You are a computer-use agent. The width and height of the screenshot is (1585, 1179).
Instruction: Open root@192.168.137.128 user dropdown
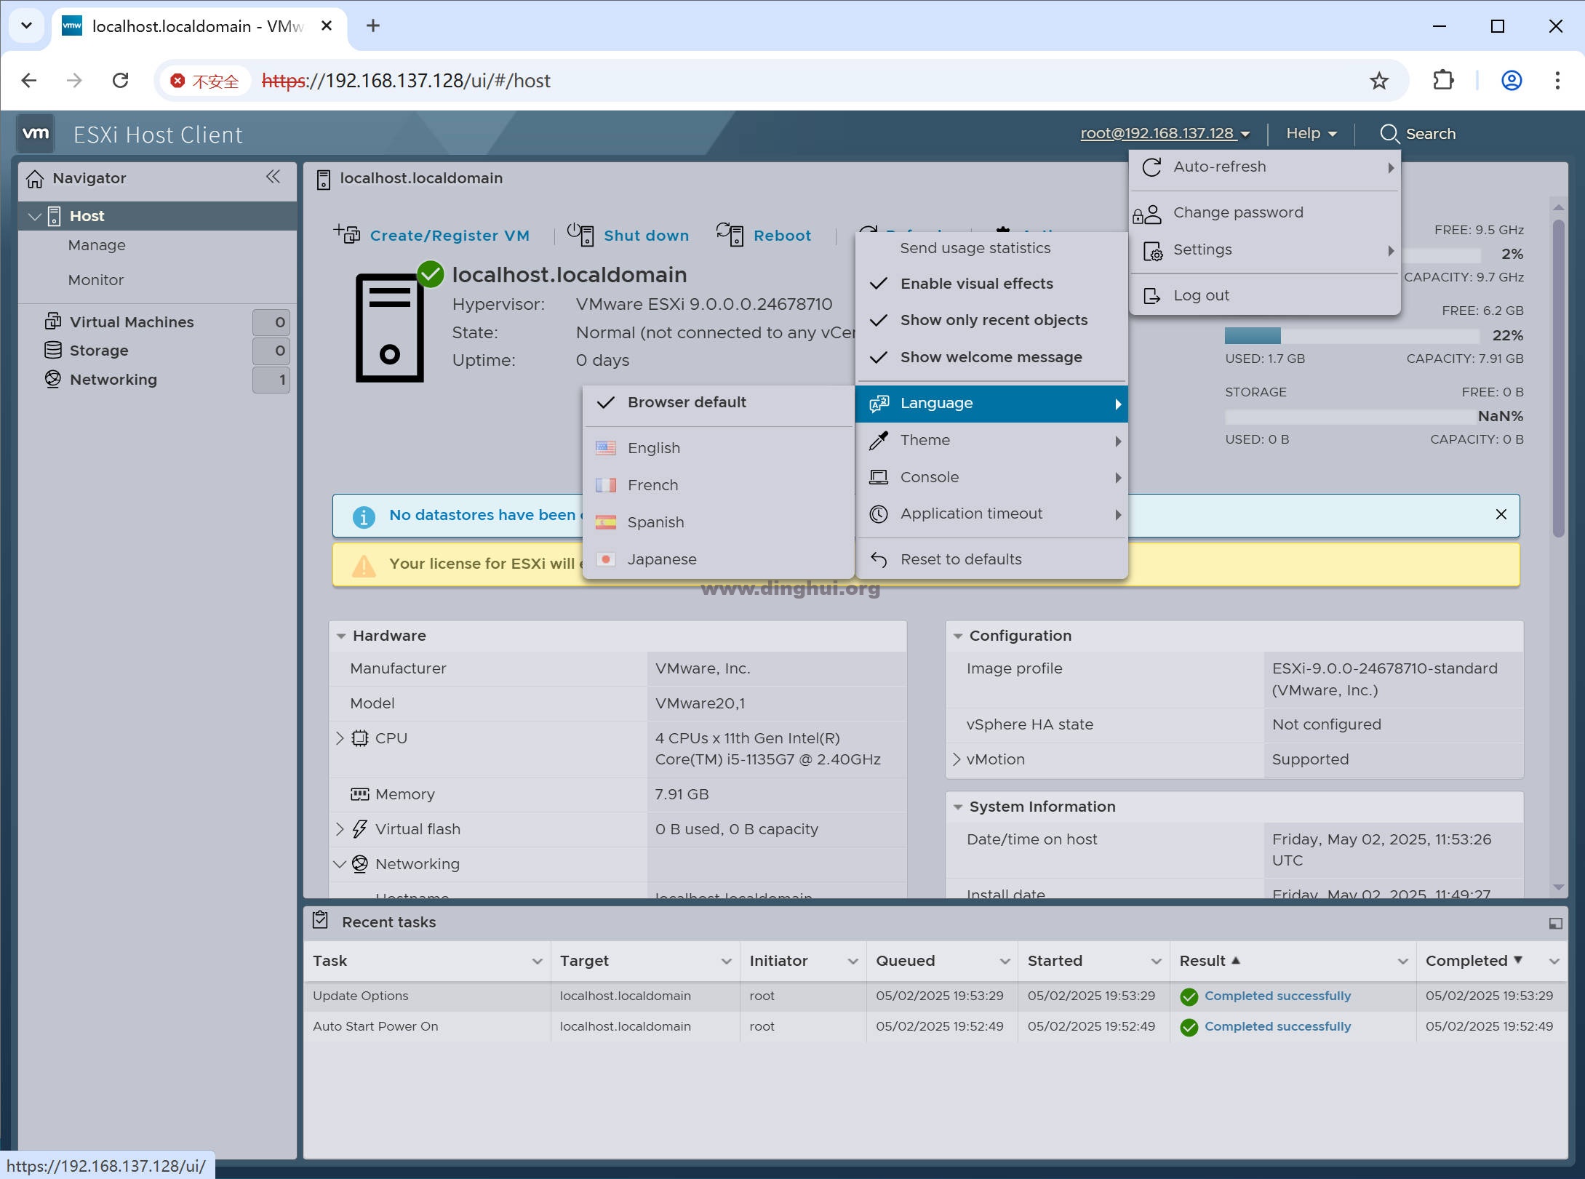point(1165,134)
